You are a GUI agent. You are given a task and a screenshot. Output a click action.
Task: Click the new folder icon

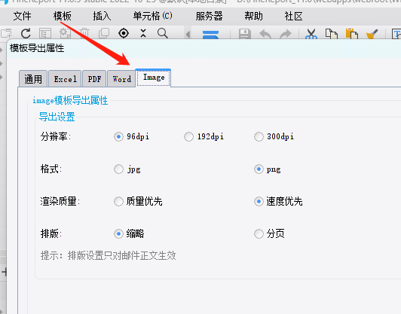coord(6,33)
